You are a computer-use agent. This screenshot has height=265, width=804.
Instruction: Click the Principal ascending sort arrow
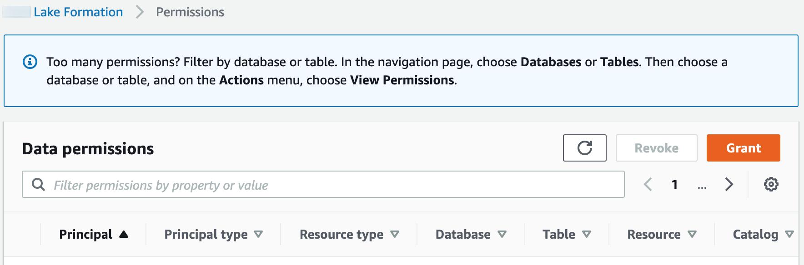click(124, 234)
